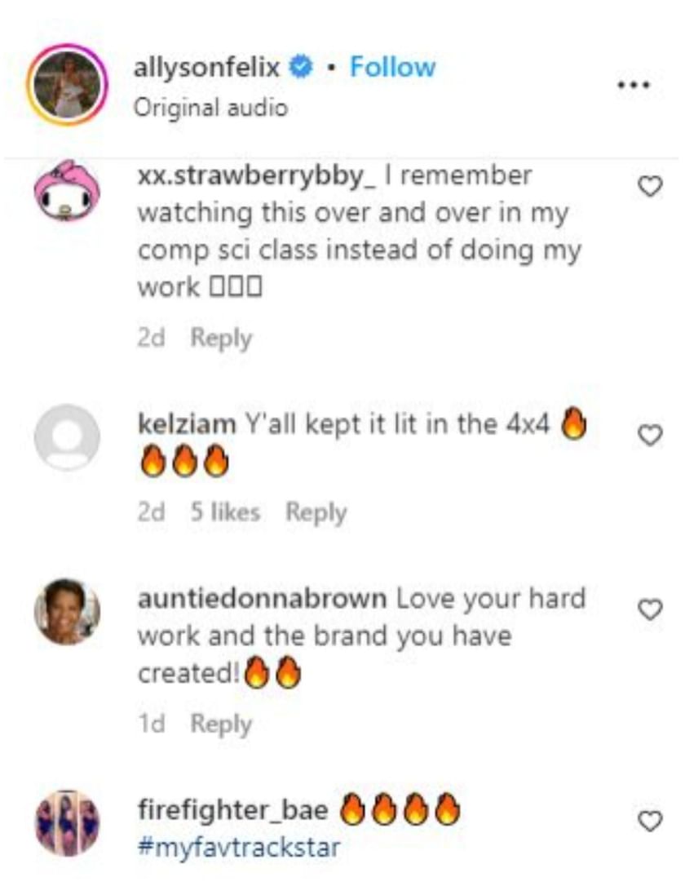This screenshot has height=886, width=685.
Task: View the 5 likes on kelziam's comment
Action: (x=225, y=512)
